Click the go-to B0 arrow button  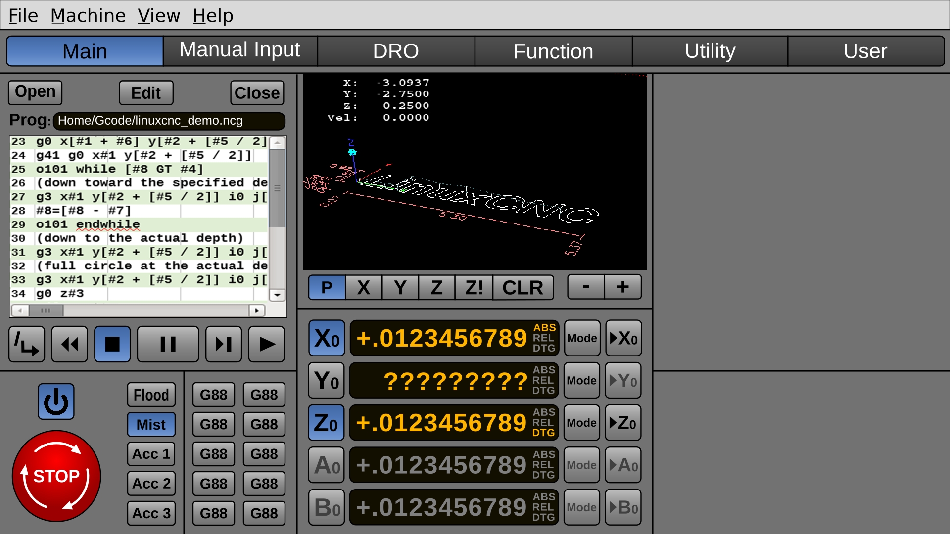(623, 507)
